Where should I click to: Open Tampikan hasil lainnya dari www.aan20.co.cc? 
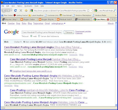pyautogui.click(x=32, y=71)
